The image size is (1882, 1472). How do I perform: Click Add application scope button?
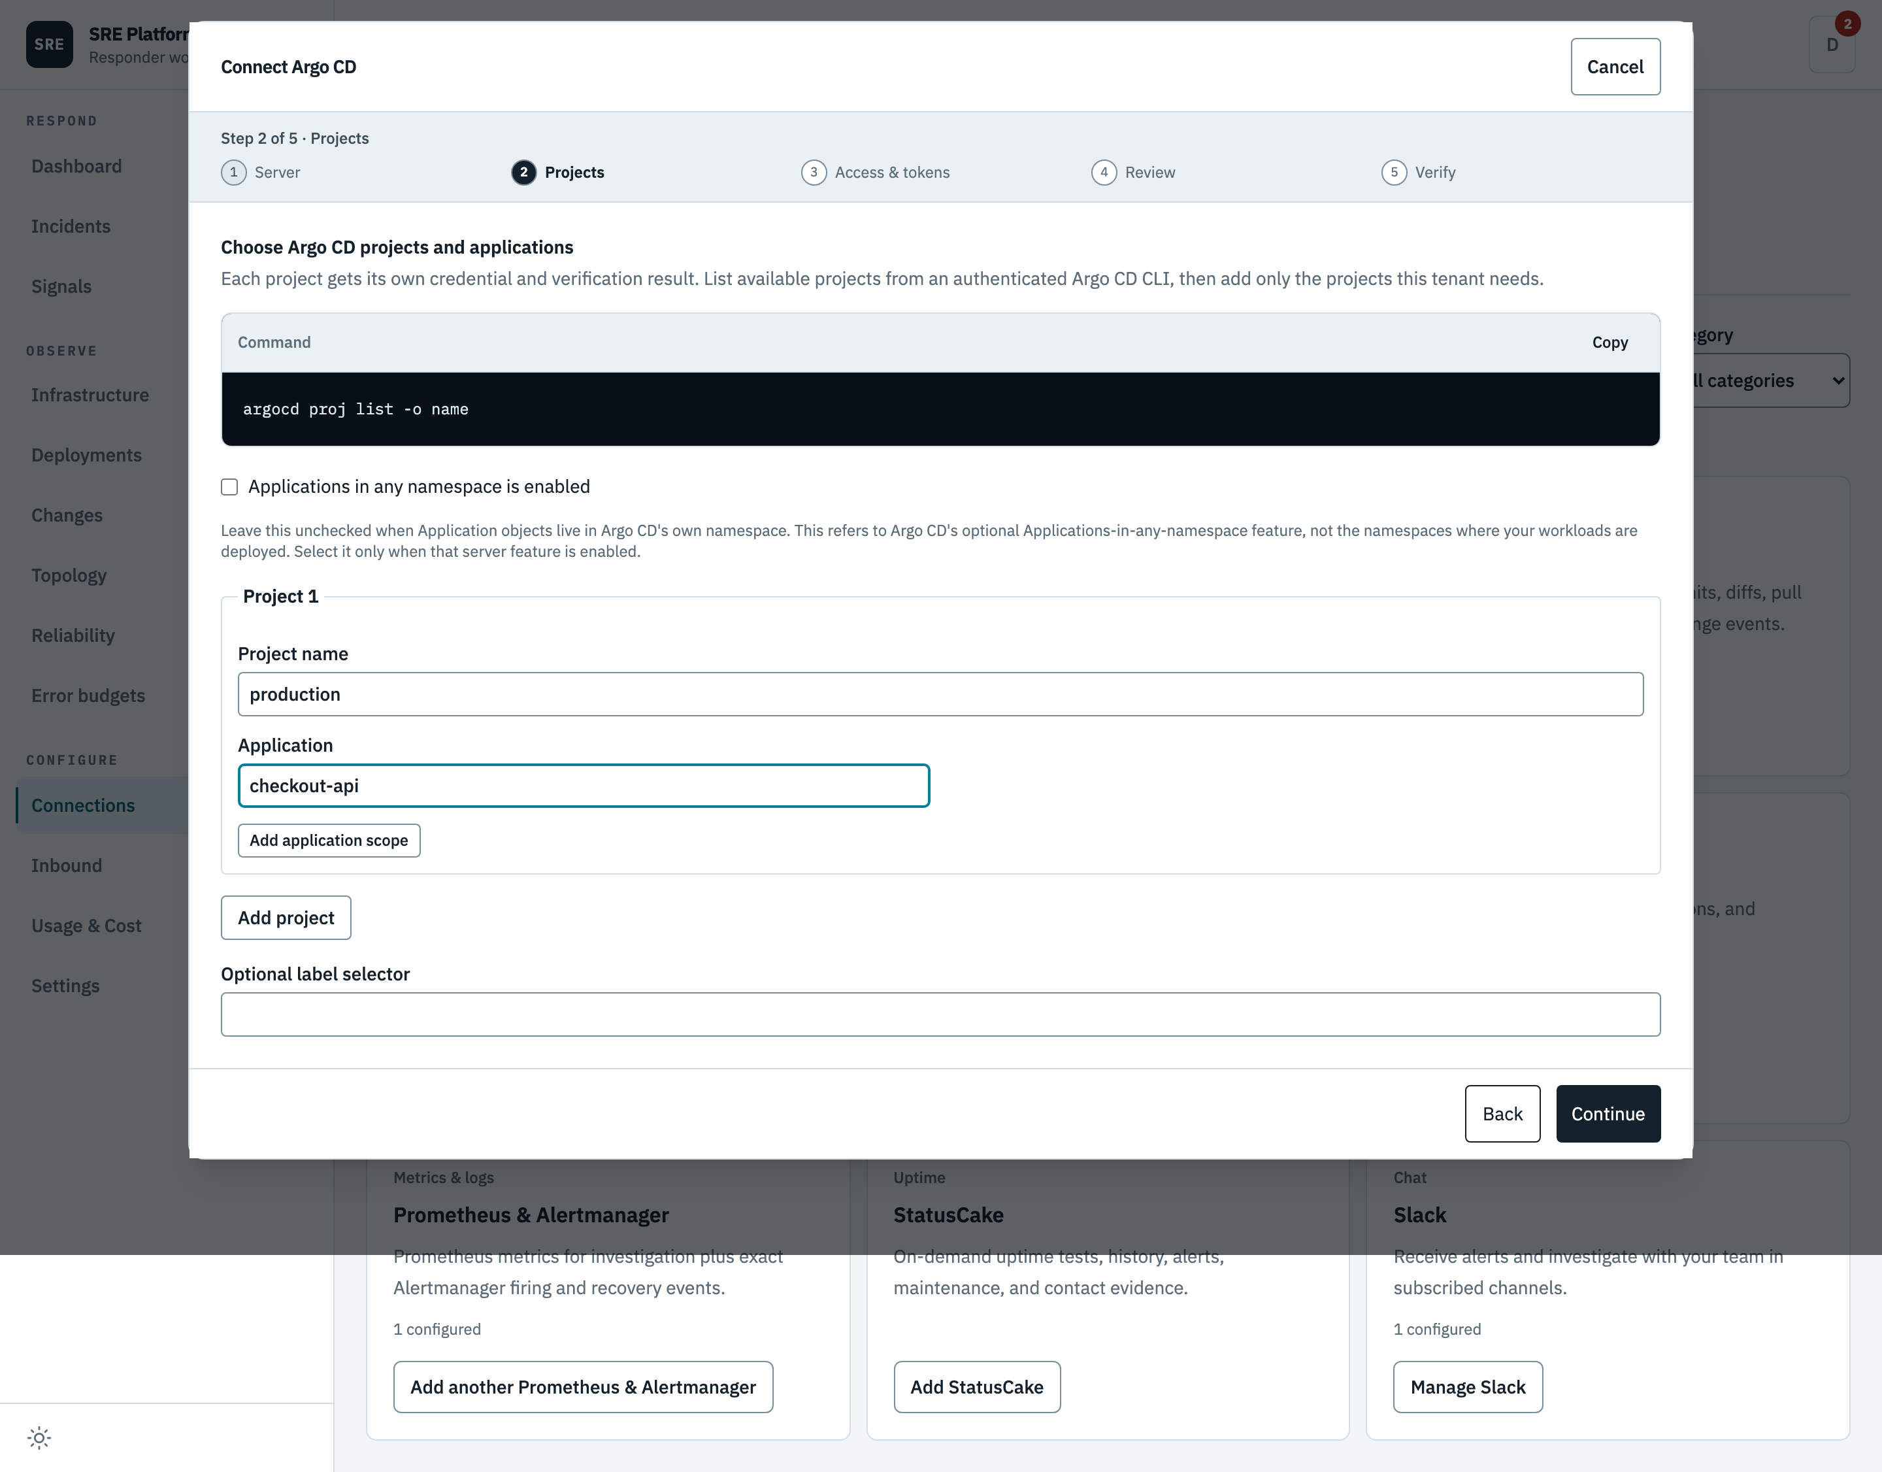(x=329, y=841)
